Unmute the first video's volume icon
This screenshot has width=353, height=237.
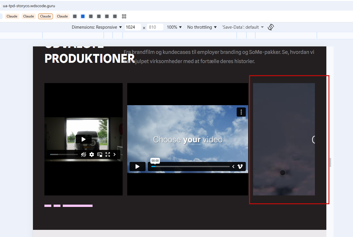83,154
